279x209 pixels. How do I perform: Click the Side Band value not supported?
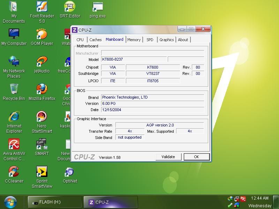(x=130, y=137)
